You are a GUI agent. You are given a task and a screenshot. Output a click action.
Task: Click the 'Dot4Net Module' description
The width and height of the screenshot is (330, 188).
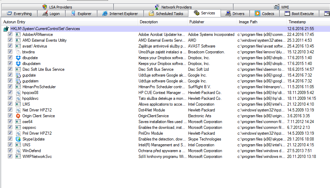(x=152, y=110)
